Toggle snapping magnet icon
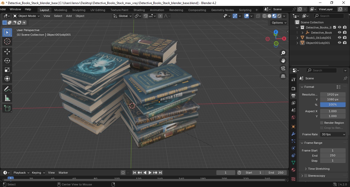Image resolution: width=350 pixels, height=187 pixels. point(145,16)
